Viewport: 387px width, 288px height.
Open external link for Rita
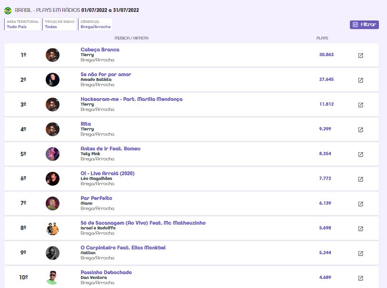point(360,129)
